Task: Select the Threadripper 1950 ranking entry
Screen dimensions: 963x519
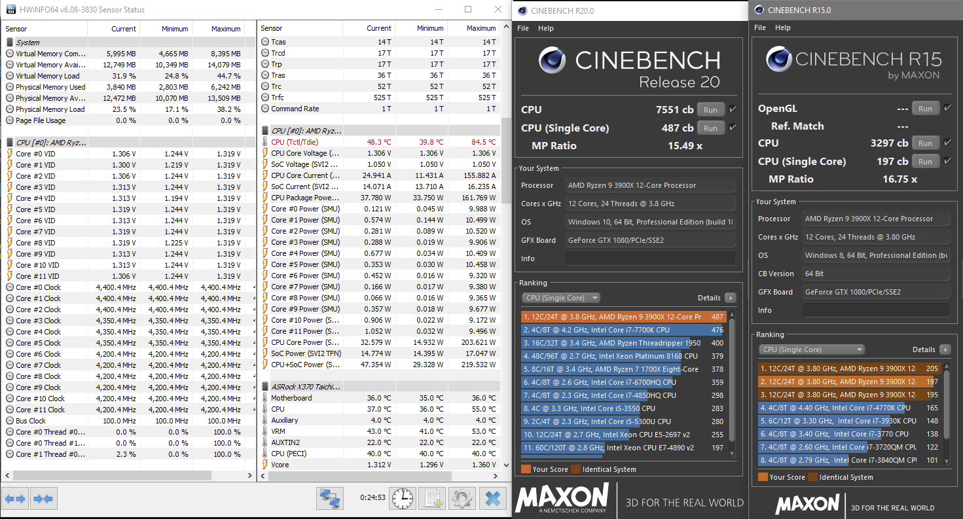Action: click(x=624, y=343)
